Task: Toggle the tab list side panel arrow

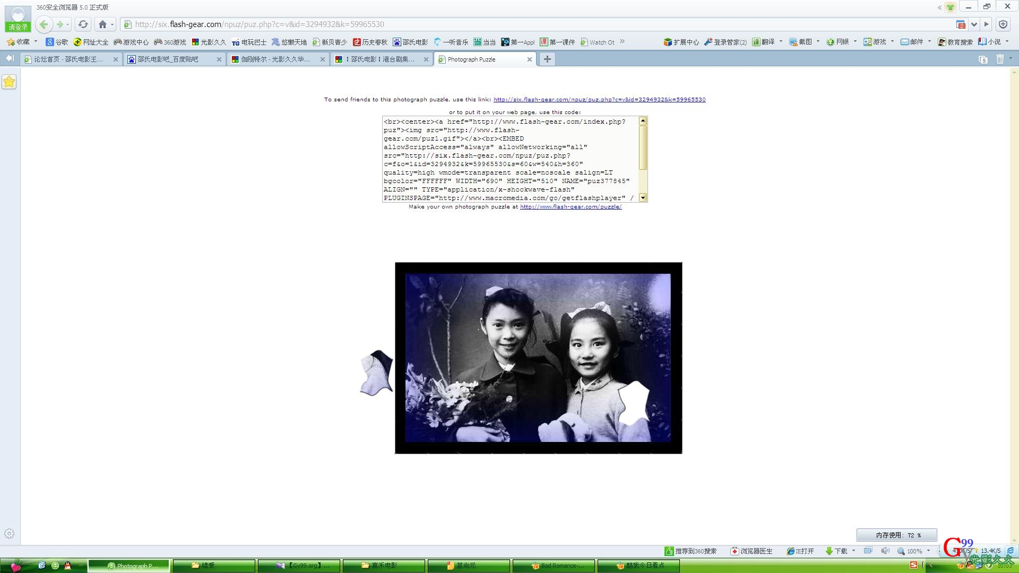Action: 10,58
